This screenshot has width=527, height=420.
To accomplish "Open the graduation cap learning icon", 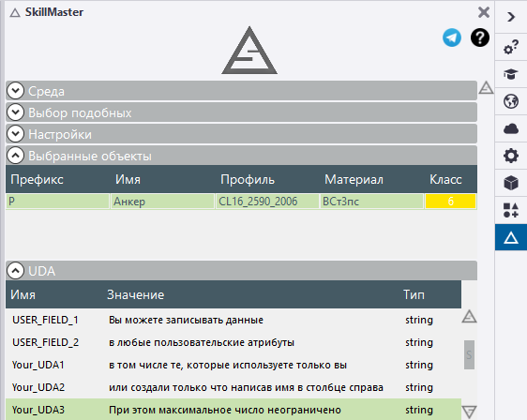I will 510,74.
